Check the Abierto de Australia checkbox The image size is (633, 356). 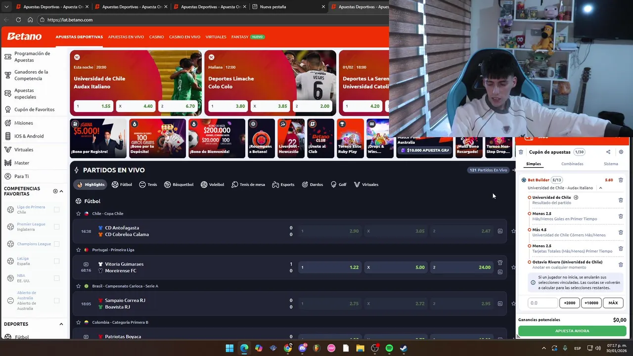click(56, 301)
